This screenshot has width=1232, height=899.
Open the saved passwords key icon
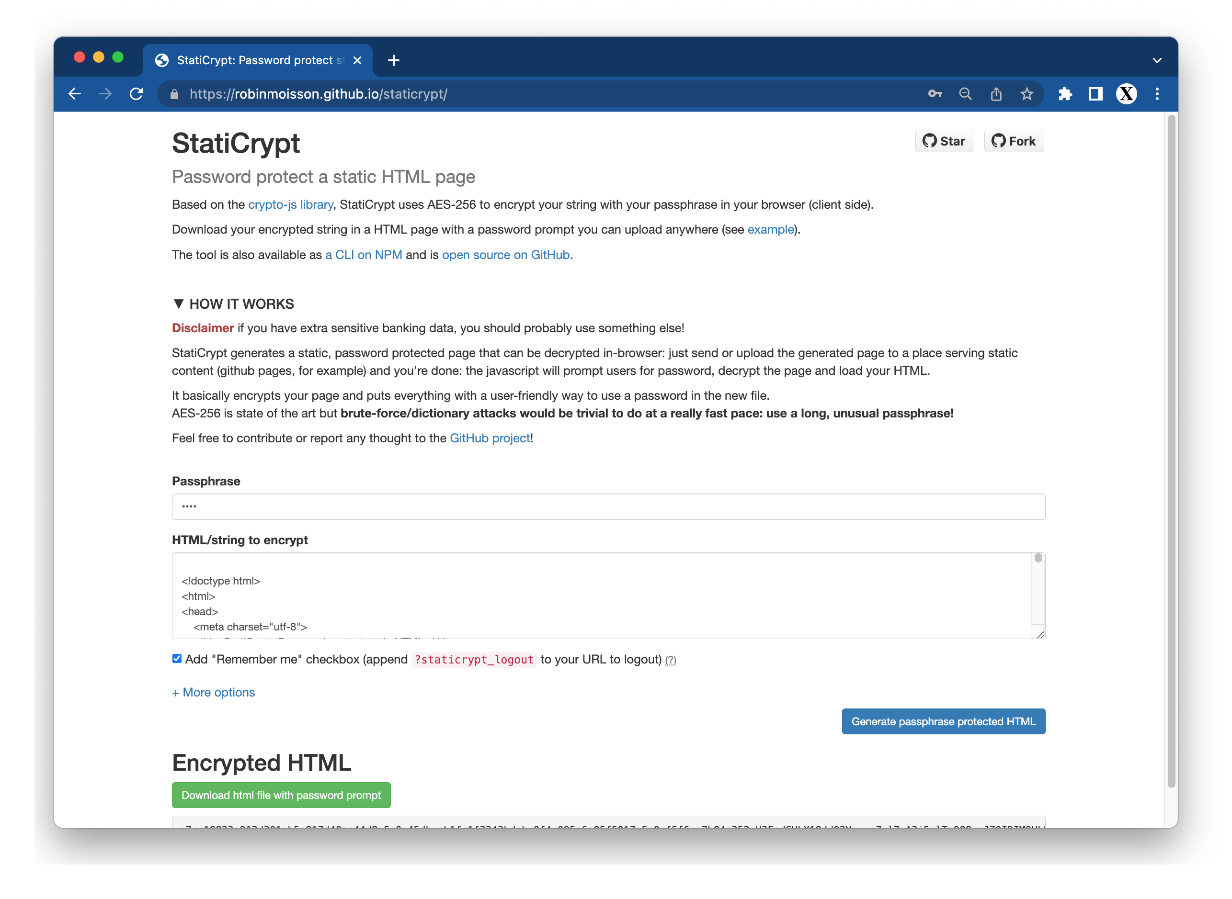click(935, 94)
